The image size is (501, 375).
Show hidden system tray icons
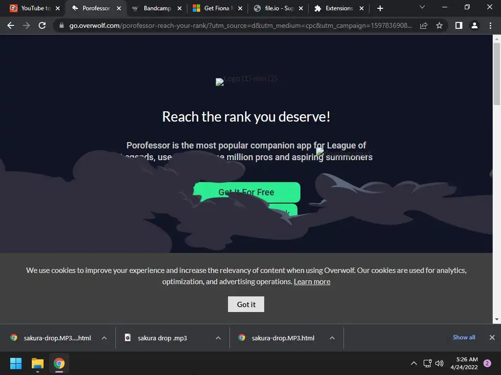(414, 363)
